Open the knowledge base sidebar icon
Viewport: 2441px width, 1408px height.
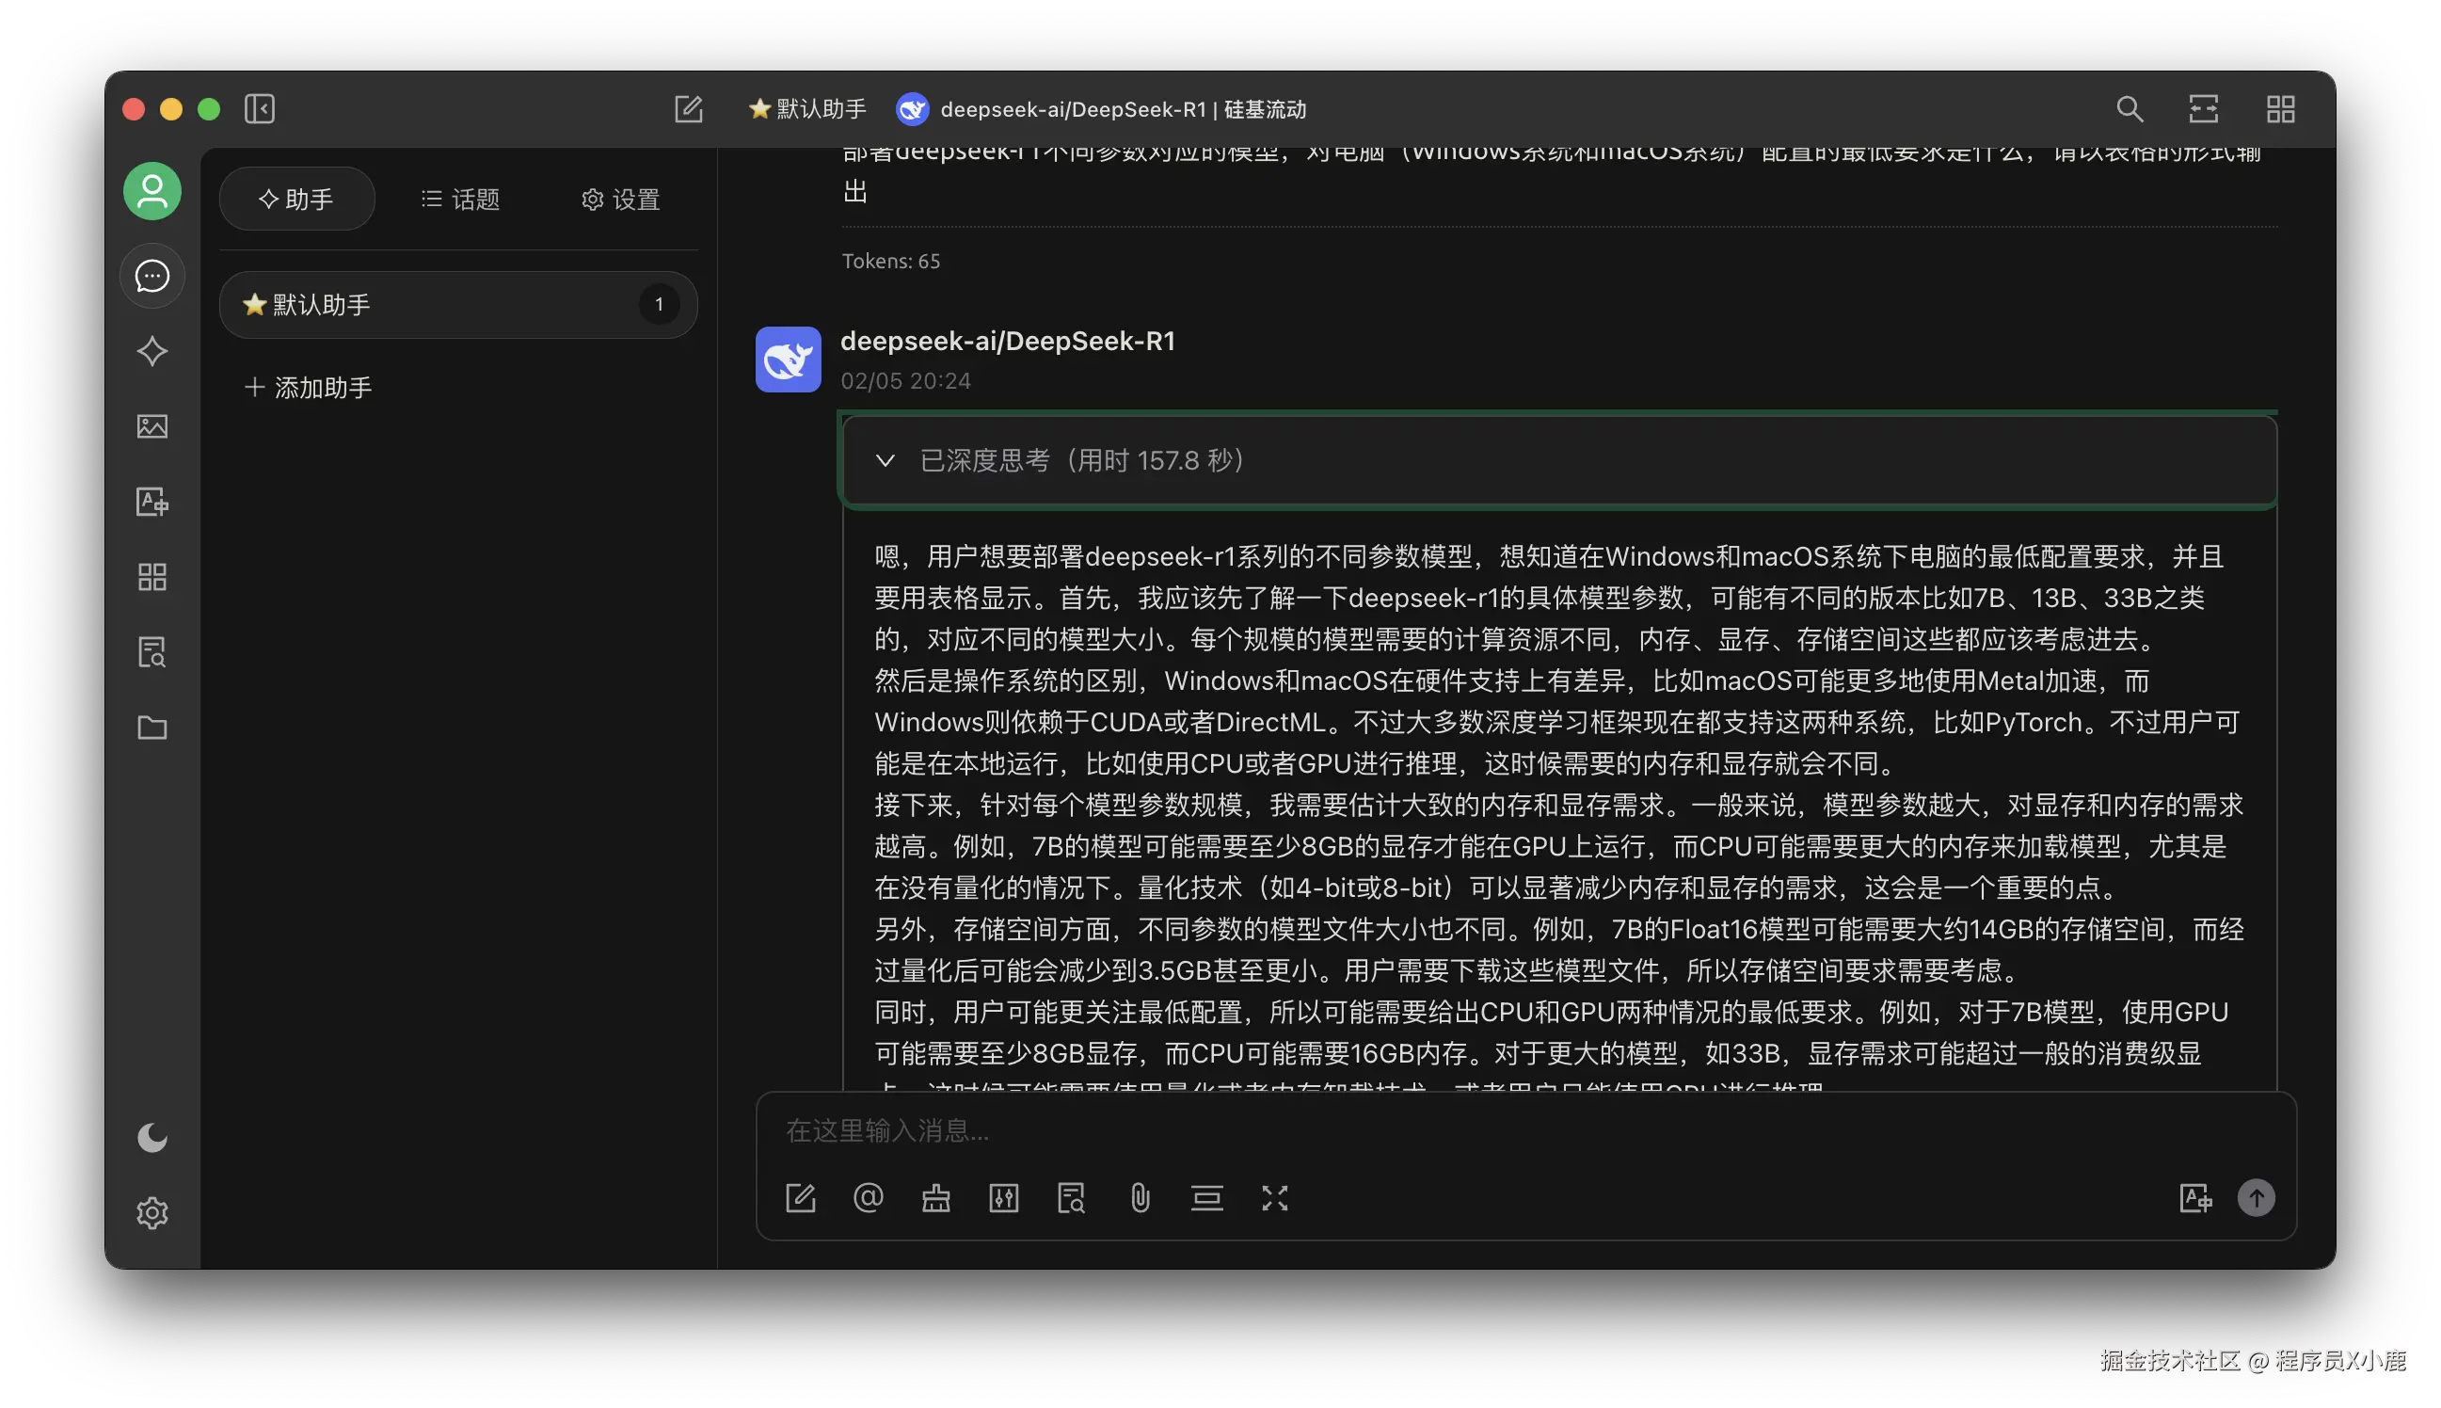point(152,653)
